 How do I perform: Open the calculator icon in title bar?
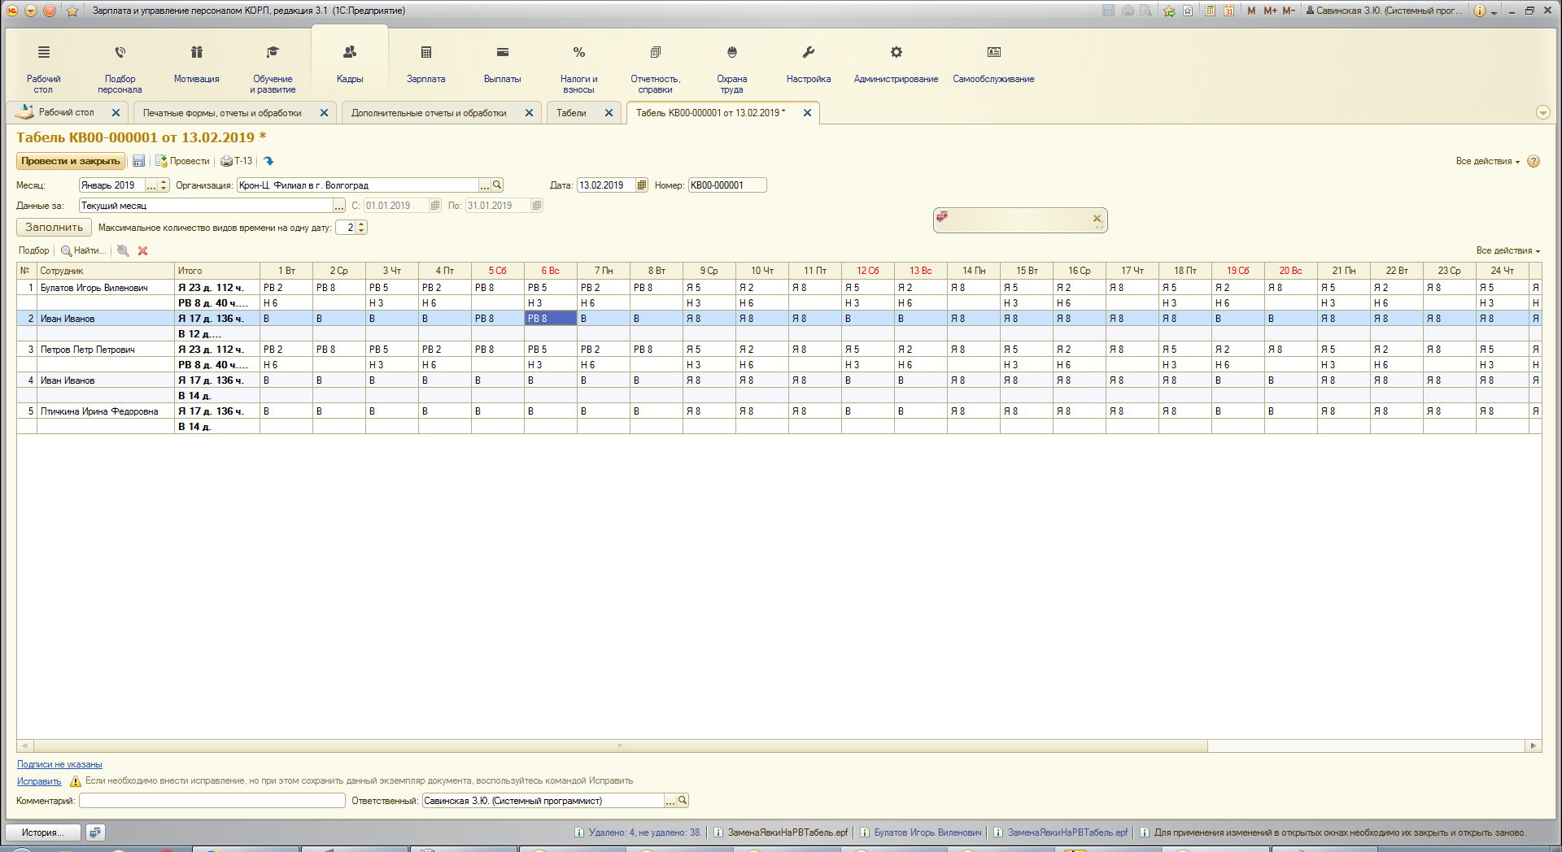point(1211,11)
